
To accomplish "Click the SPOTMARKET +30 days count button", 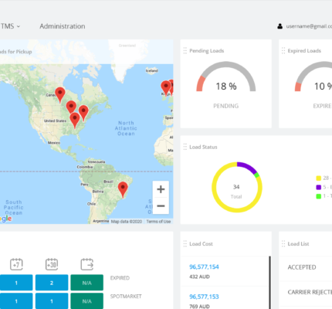I will [x=52, y=301].
